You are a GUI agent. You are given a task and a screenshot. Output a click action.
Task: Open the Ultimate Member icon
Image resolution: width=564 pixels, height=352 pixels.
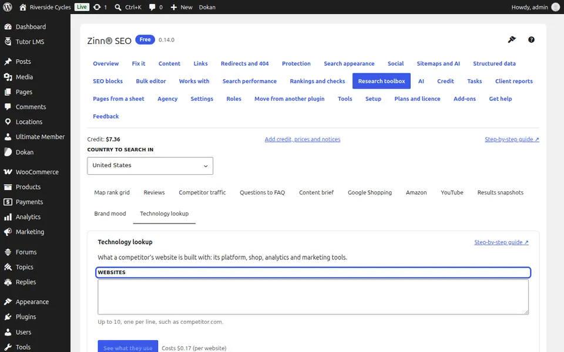pyautogui.click(x=8, y=137)
